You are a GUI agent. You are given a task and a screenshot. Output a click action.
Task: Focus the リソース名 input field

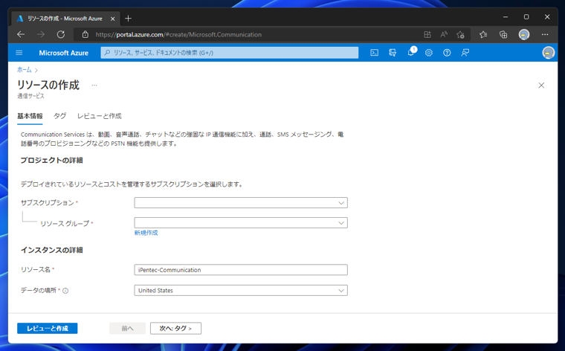241,270
